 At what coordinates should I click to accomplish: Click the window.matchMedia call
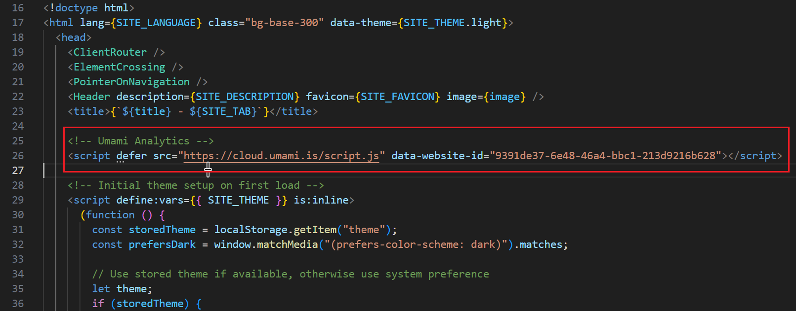pos(266,244)
